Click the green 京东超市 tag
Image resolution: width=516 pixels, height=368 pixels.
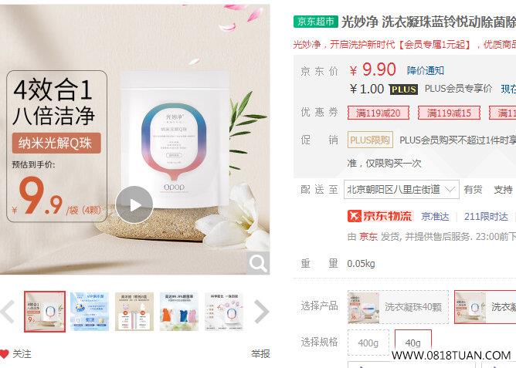click(x=316, y=22)
